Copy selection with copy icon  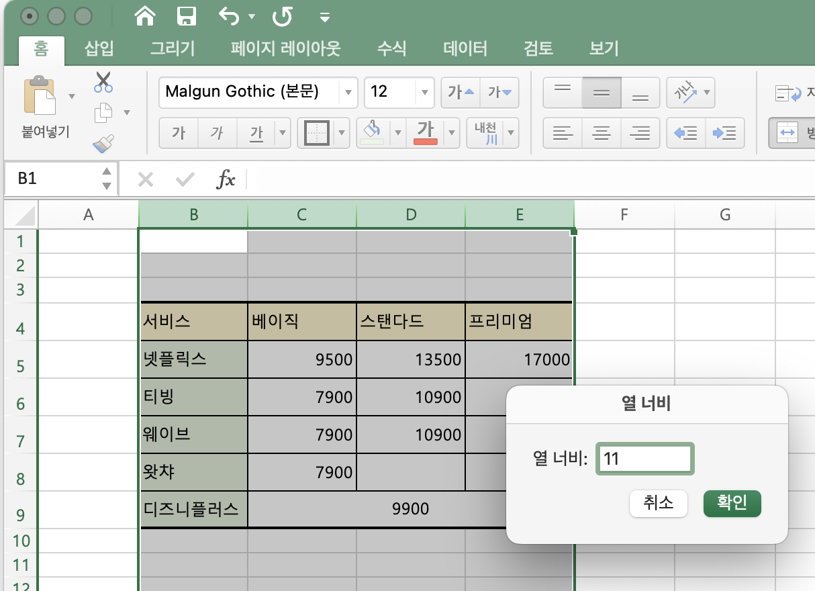103,112
